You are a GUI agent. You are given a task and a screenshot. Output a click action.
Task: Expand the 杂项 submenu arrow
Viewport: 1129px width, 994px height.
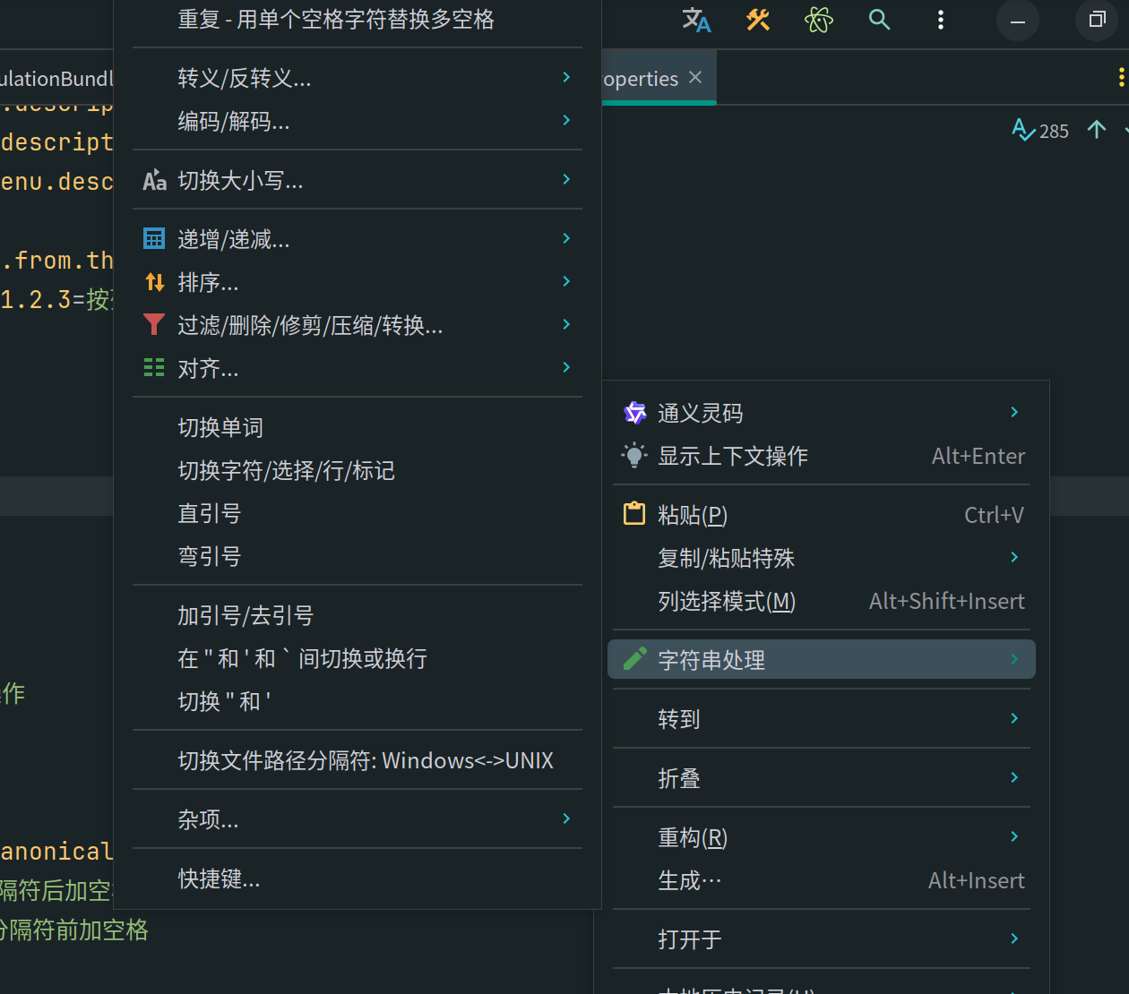coord(566,818)
